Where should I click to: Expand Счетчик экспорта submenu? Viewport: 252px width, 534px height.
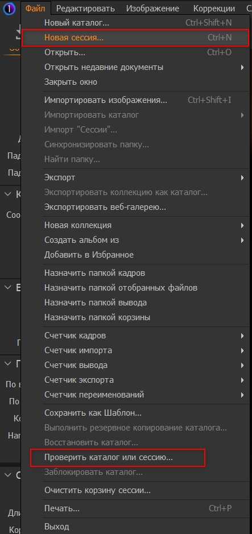pos(135,380)
